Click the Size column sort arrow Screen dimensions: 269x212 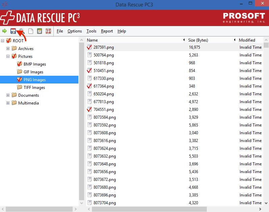[x=235, y=40]
